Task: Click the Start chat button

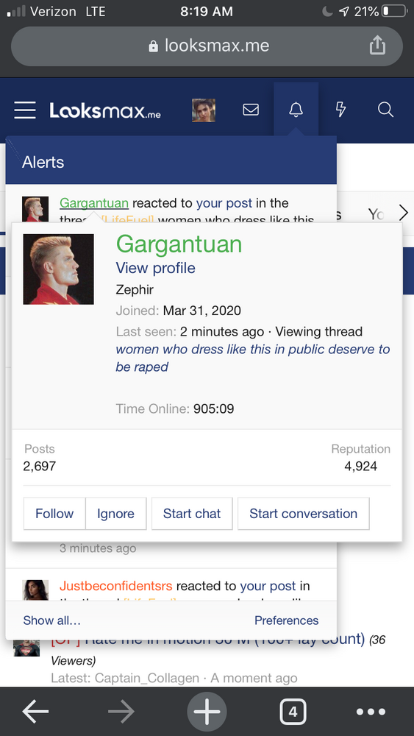Action: tap(192, 514)
